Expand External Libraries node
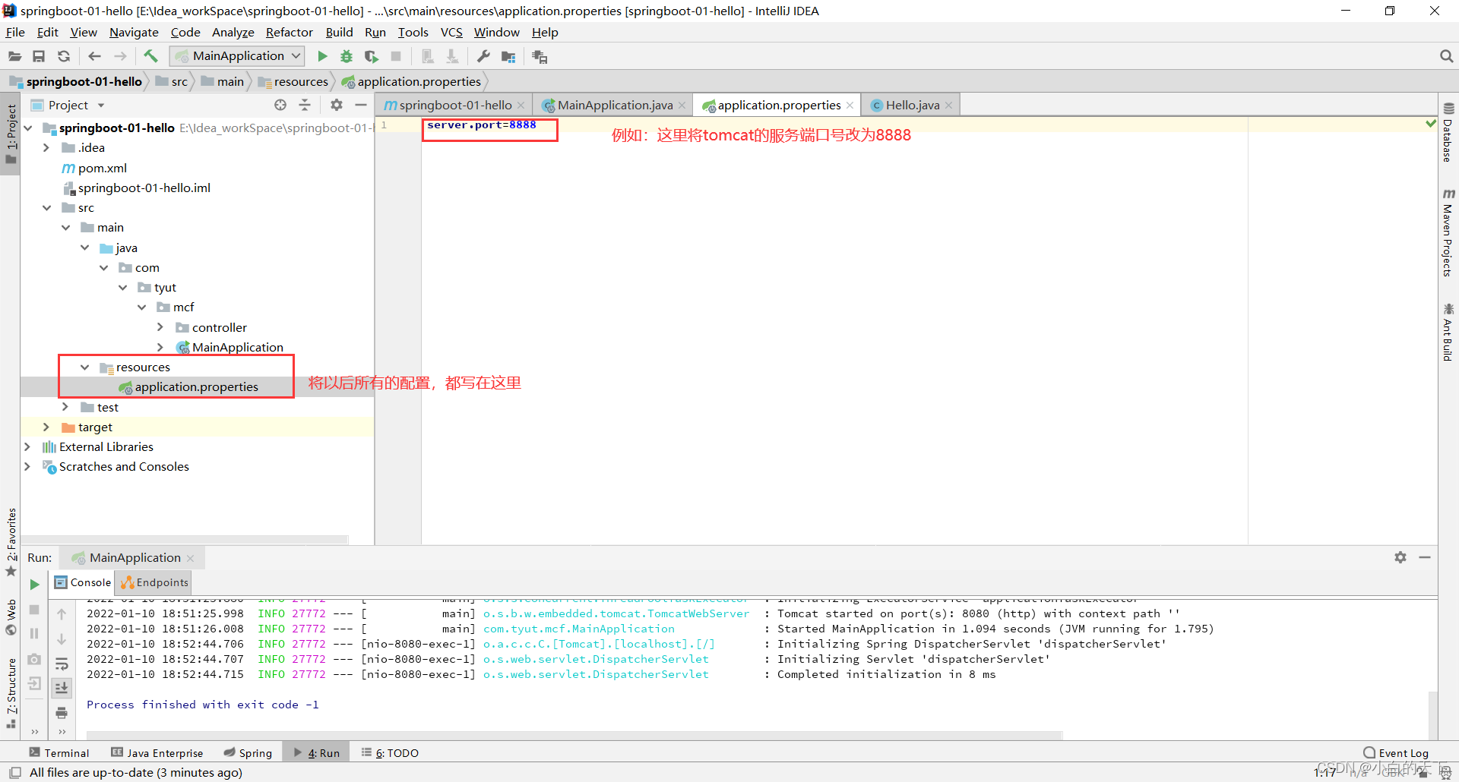The width and height of the screenshot is (1459, 782). pos(28,446)
